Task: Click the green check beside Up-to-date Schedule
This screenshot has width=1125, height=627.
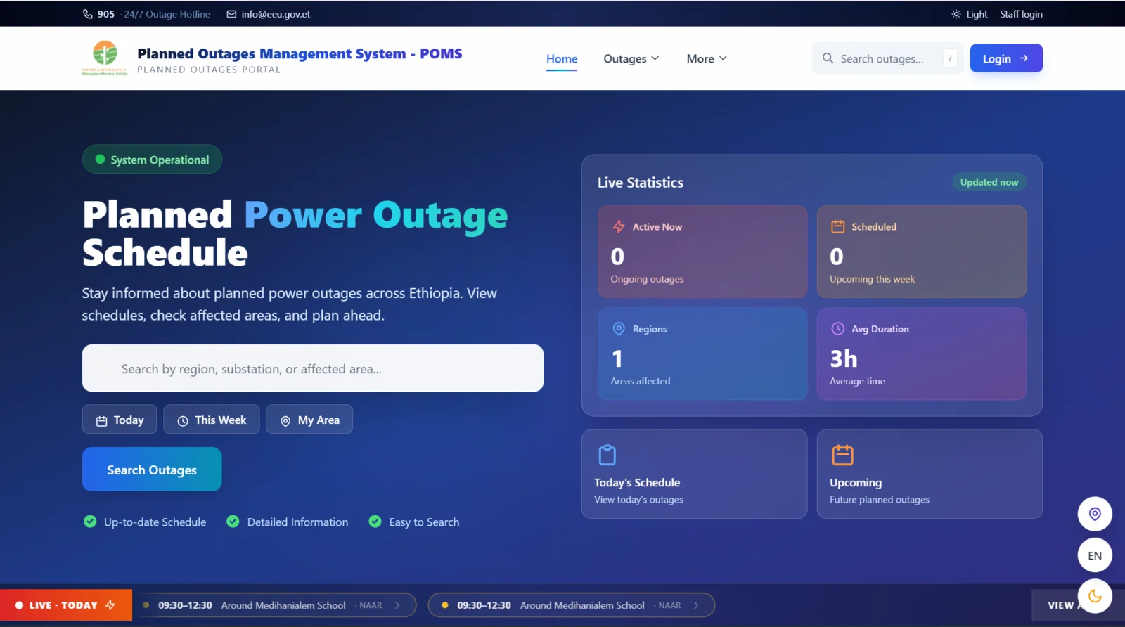Action: [90, 522]
